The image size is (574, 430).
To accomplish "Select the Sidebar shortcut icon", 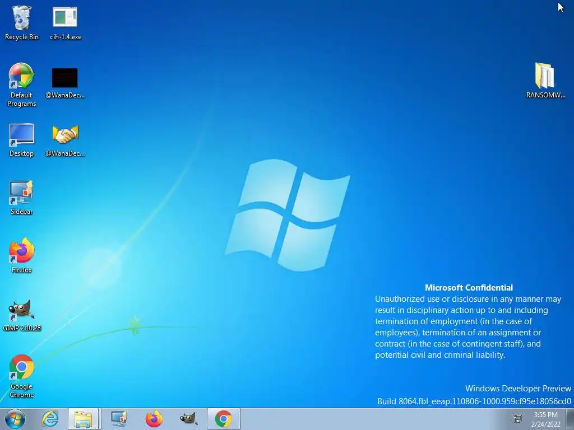I will (22, 198).
